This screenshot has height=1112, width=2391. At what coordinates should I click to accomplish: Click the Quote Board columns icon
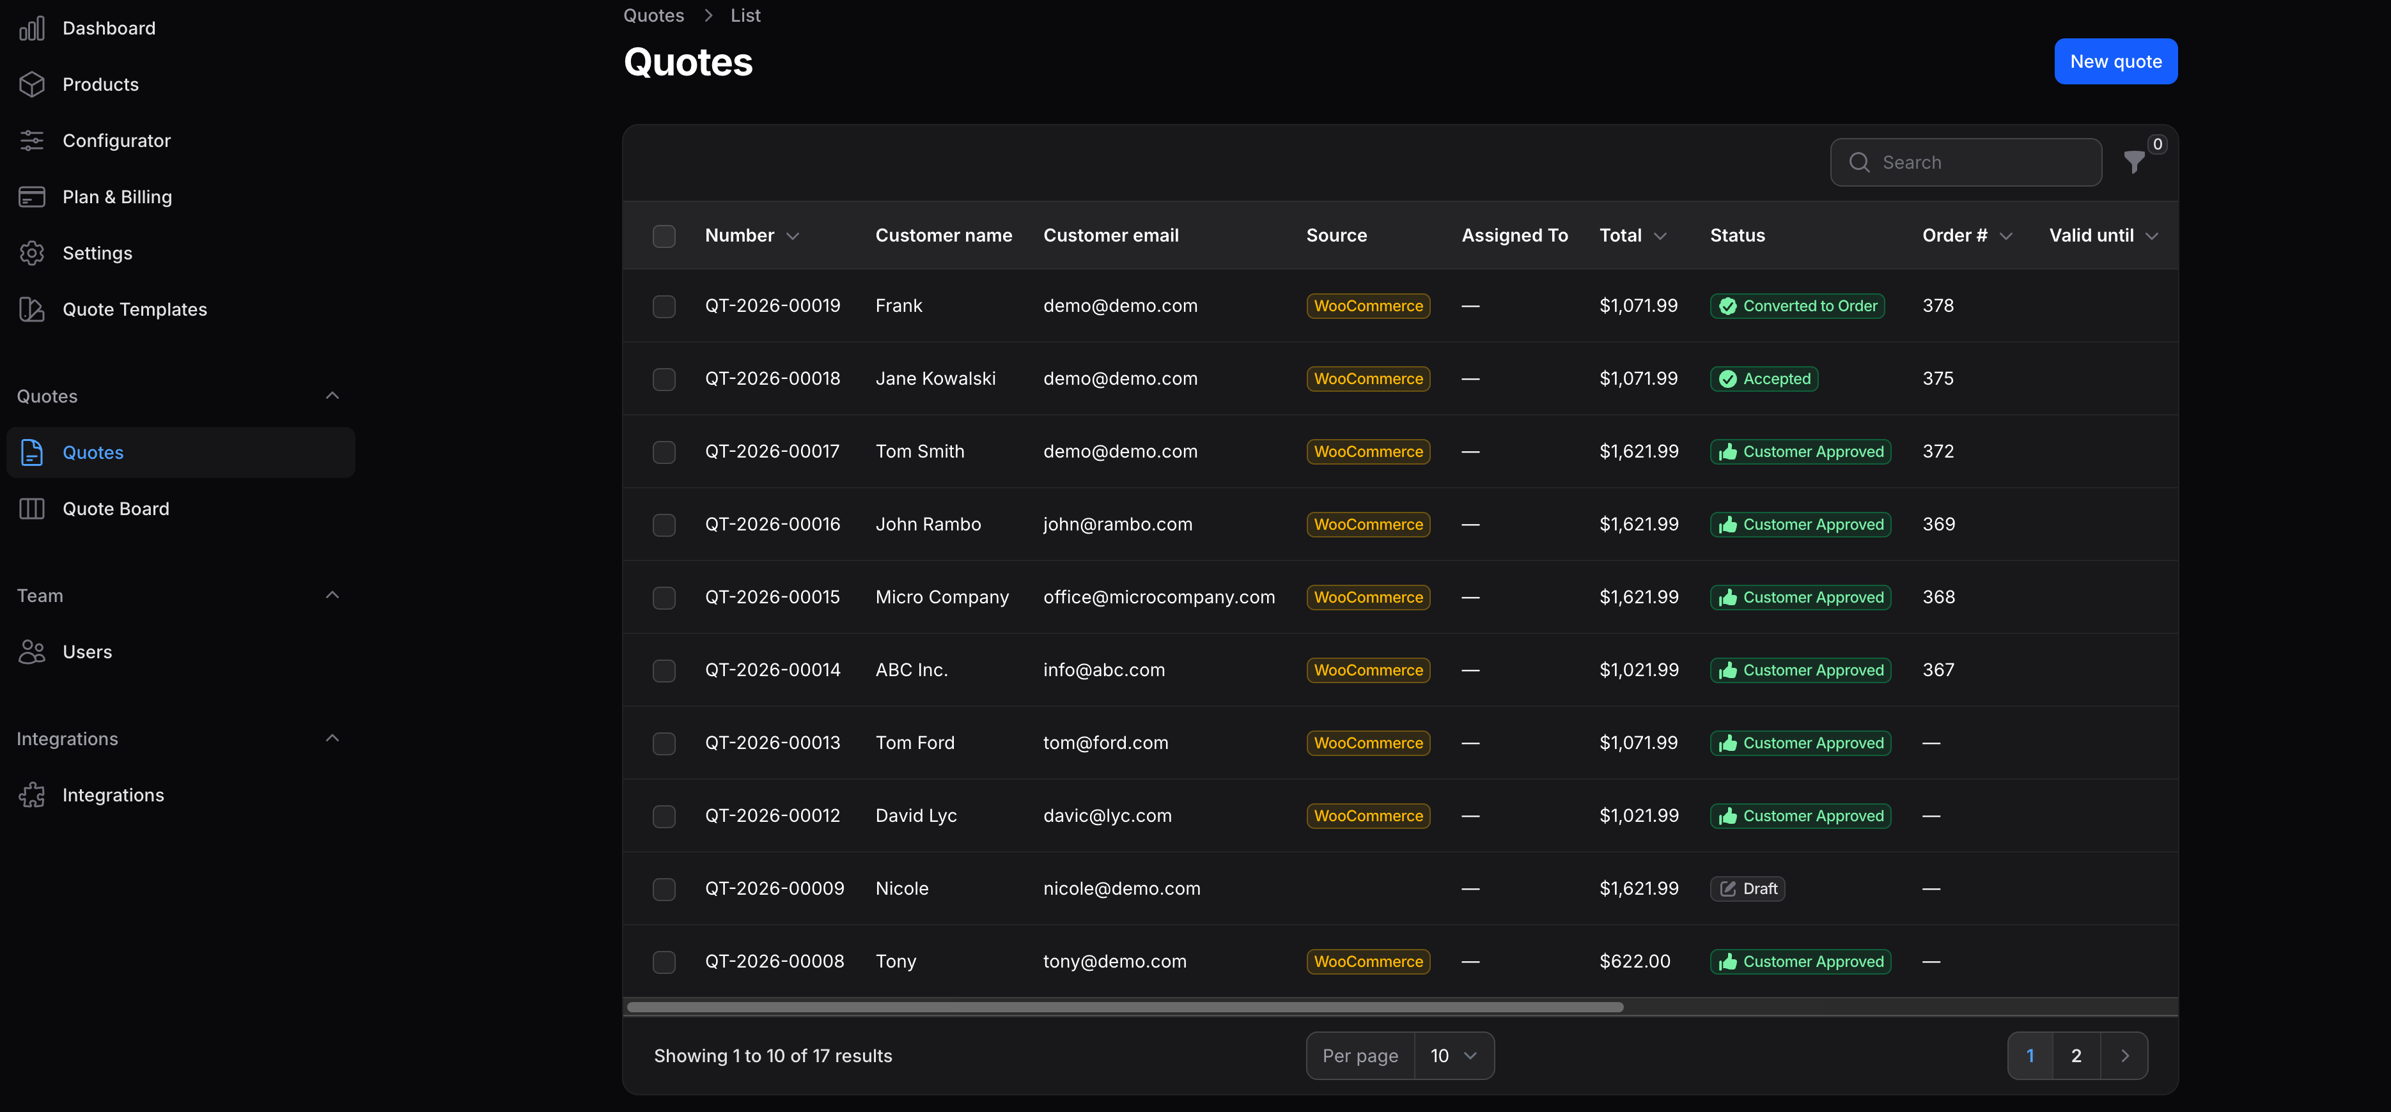(x=31, y=509)
